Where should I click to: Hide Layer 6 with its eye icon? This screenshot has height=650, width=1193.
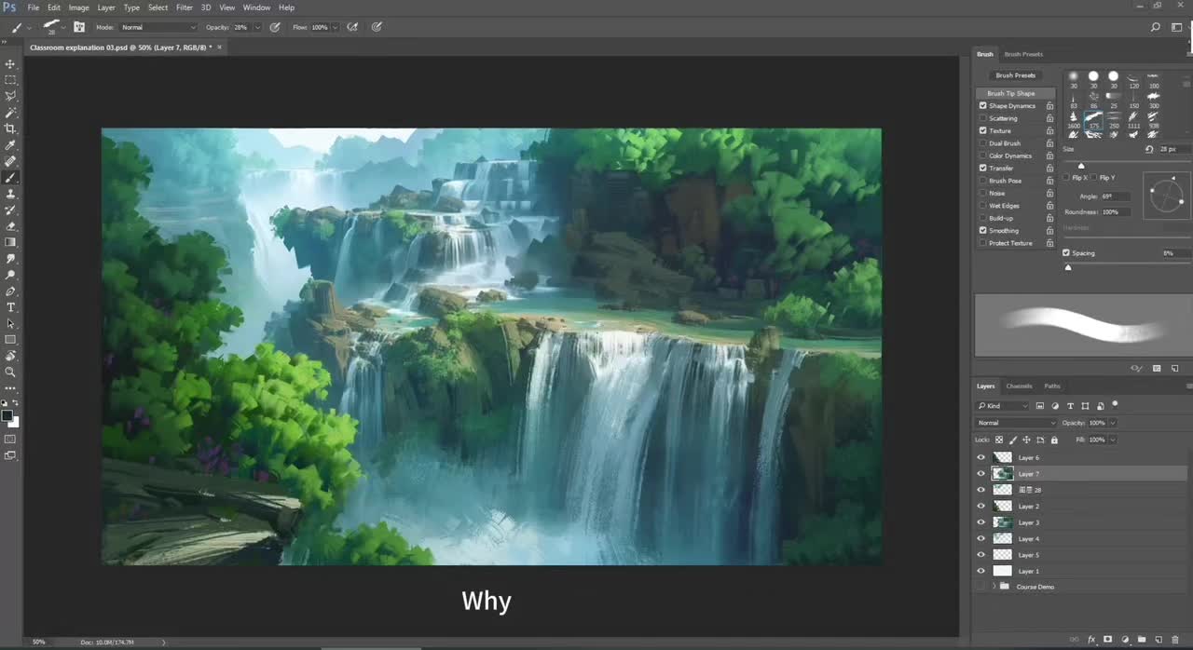(980, 457)
